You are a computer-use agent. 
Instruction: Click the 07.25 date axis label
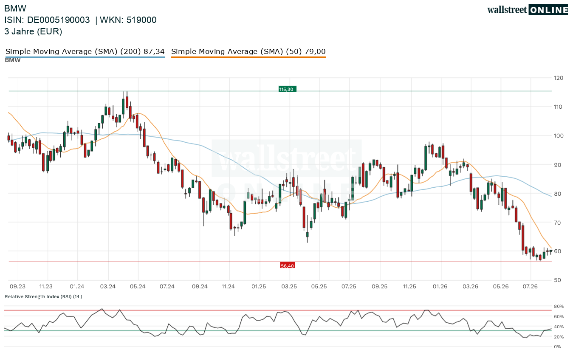[x=348, y=287]
